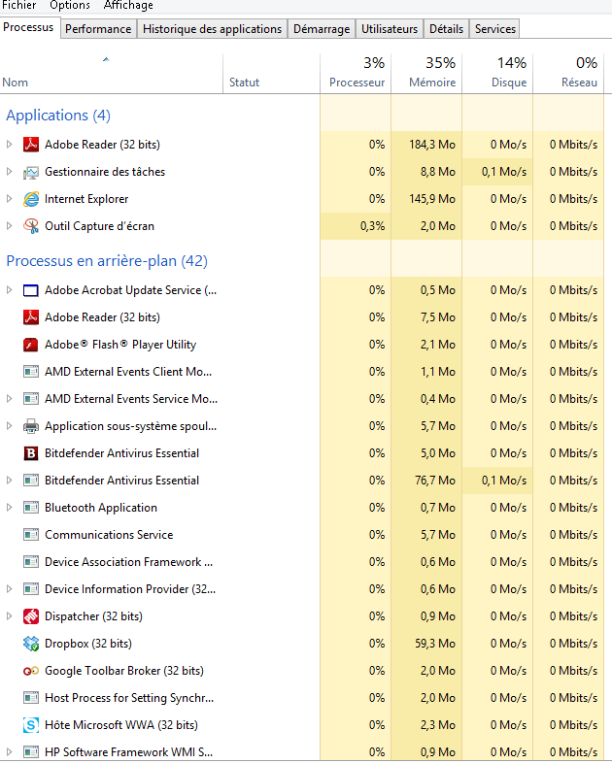Click the Internet Explorer icon
This screenshot has width=612, height=764.
(x=30, y=199)
